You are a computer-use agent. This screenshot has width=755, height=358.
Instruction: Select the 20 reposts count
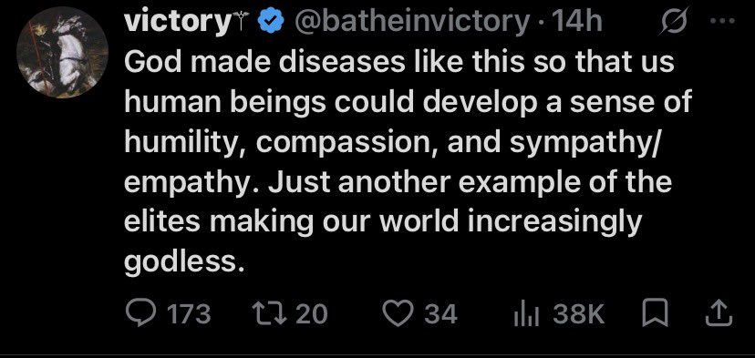[x=311, y=314]
